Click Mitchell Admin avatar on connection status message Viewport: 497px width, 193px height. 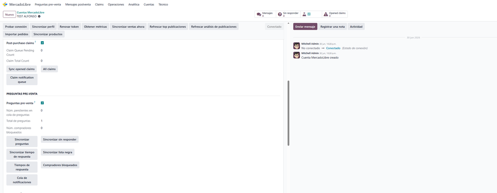[x=297, y=46]
